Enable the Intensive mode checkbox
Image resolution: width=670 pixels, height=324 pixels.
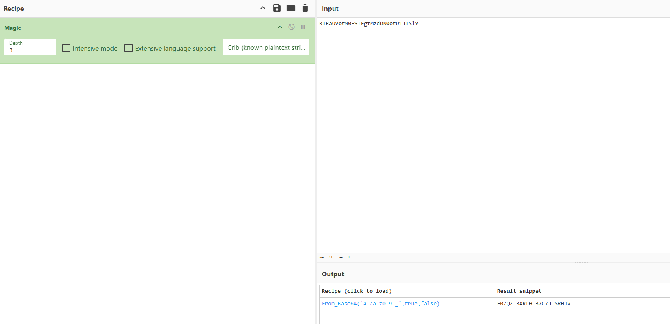coord(66,48)
